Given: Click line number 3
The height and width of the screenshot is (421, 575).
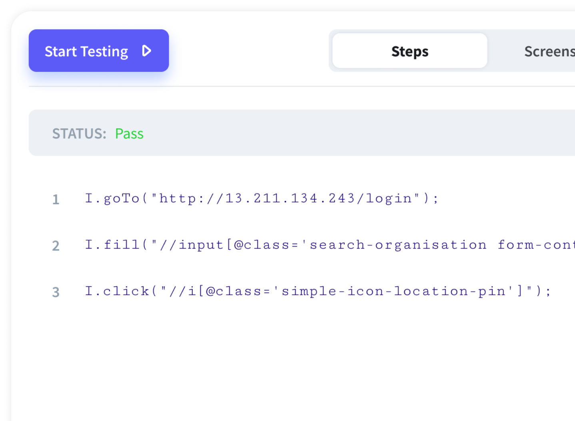Looking at the screenshot, I should [x=56, y=292].
